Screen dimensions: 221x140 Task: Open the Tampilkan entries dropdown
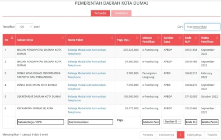(x=24, y=27)
